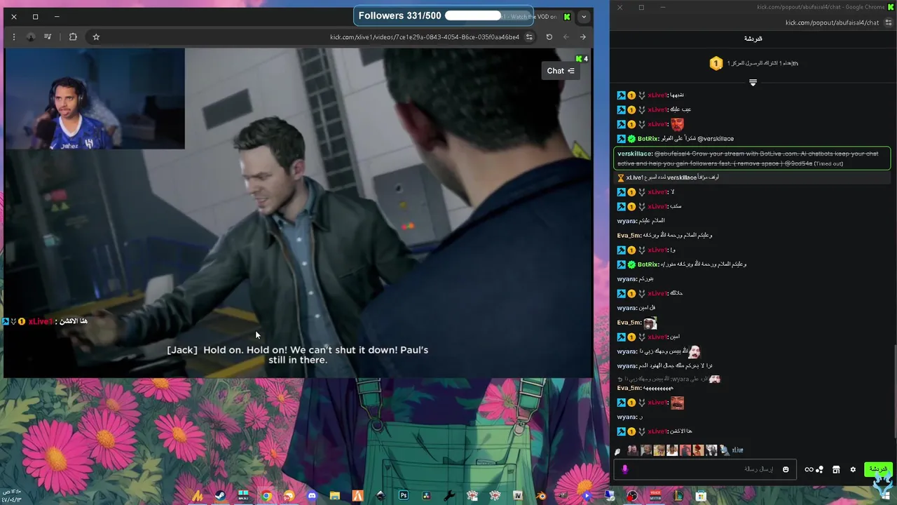Viewport: 897px width, 505px height.
Task: Open BotRix username in the thanks message
Action: point(648,139)
